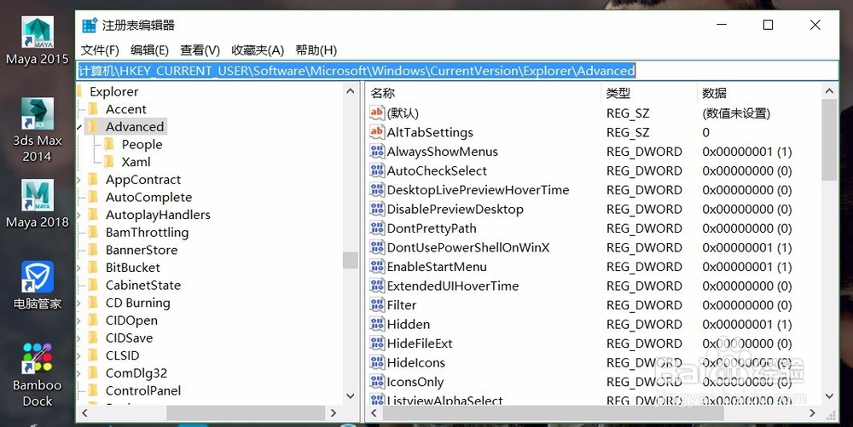Open the 3ds Max 2014 desktop shortcut
This screenshot has height=427, width=853.
pos(38,130)
